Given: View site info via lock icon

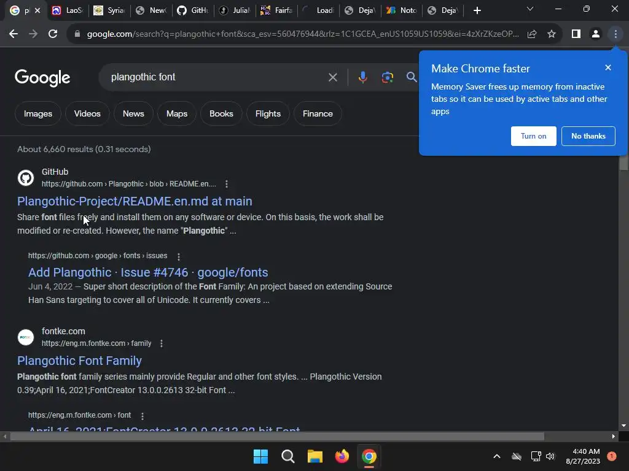Looking at the screenshot, I should pos(77,34).
